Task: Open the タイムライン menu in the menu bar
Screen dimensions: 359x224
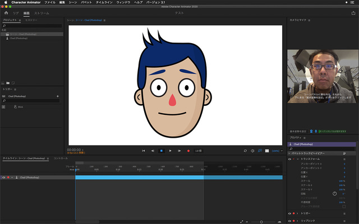Action: (103, 3)
